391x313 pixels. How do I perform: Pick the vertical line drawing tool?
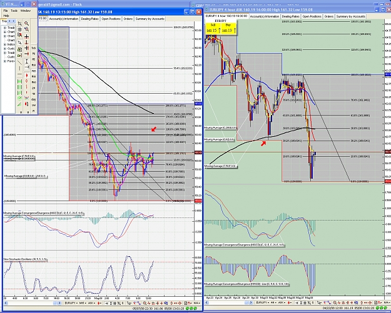click(x=19, y=68)
